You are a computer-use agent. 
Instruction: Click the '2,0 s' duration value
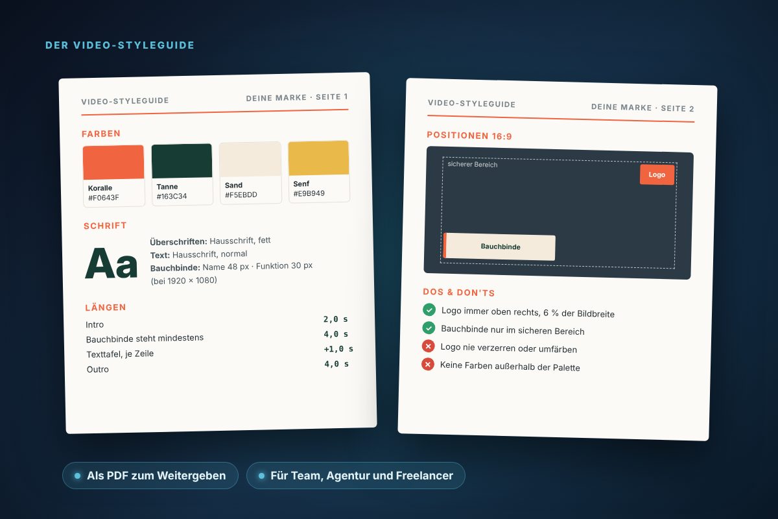tap(336, 319)
